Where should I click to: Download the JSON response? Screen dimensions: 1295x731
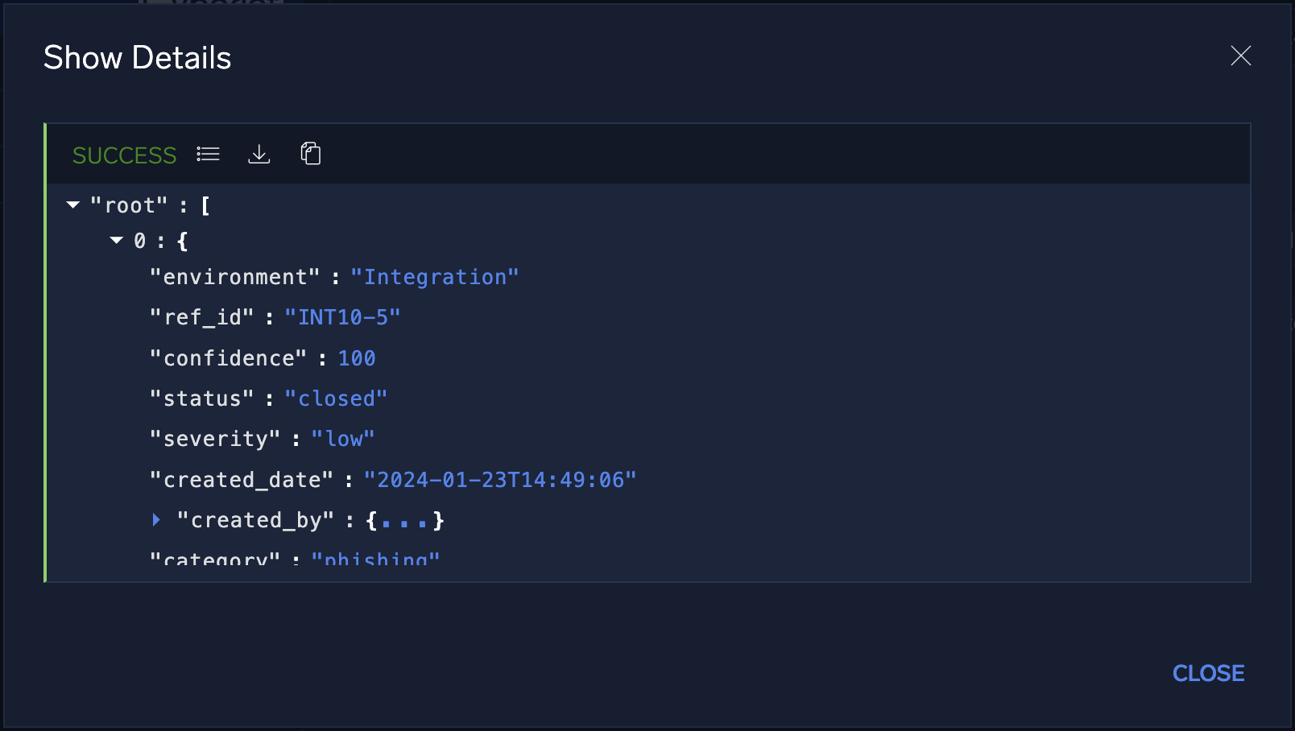click(259, 154)
